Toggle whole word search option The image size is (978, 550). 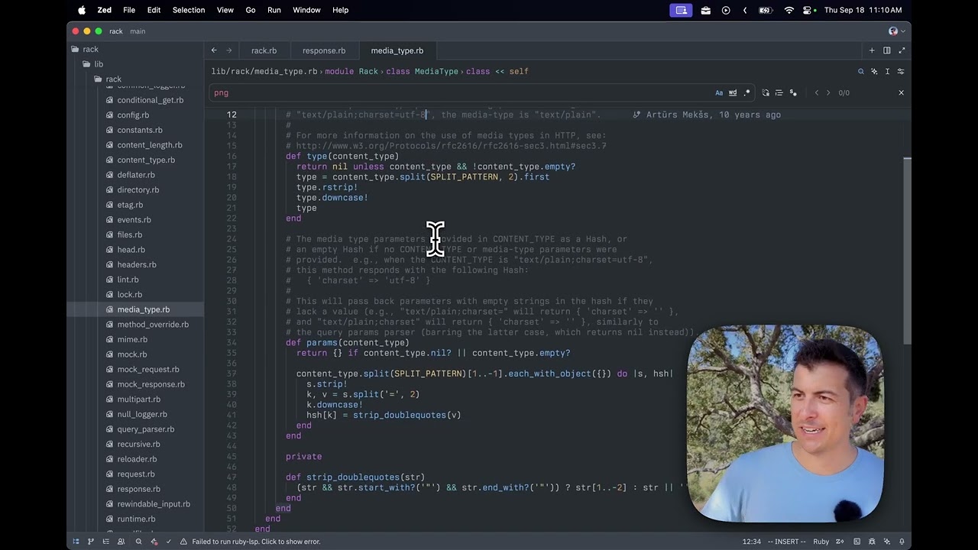pyautogui.click(x=733, y=92)
